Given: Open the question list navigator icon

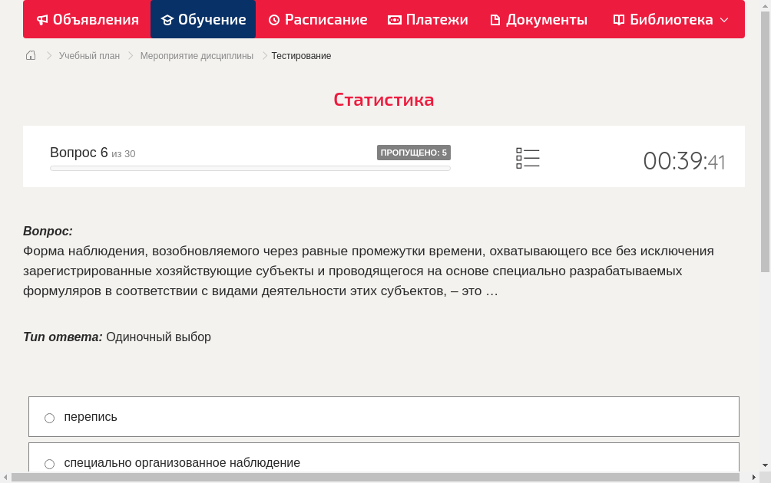Looking at the screenshot, I should point(528,157).
